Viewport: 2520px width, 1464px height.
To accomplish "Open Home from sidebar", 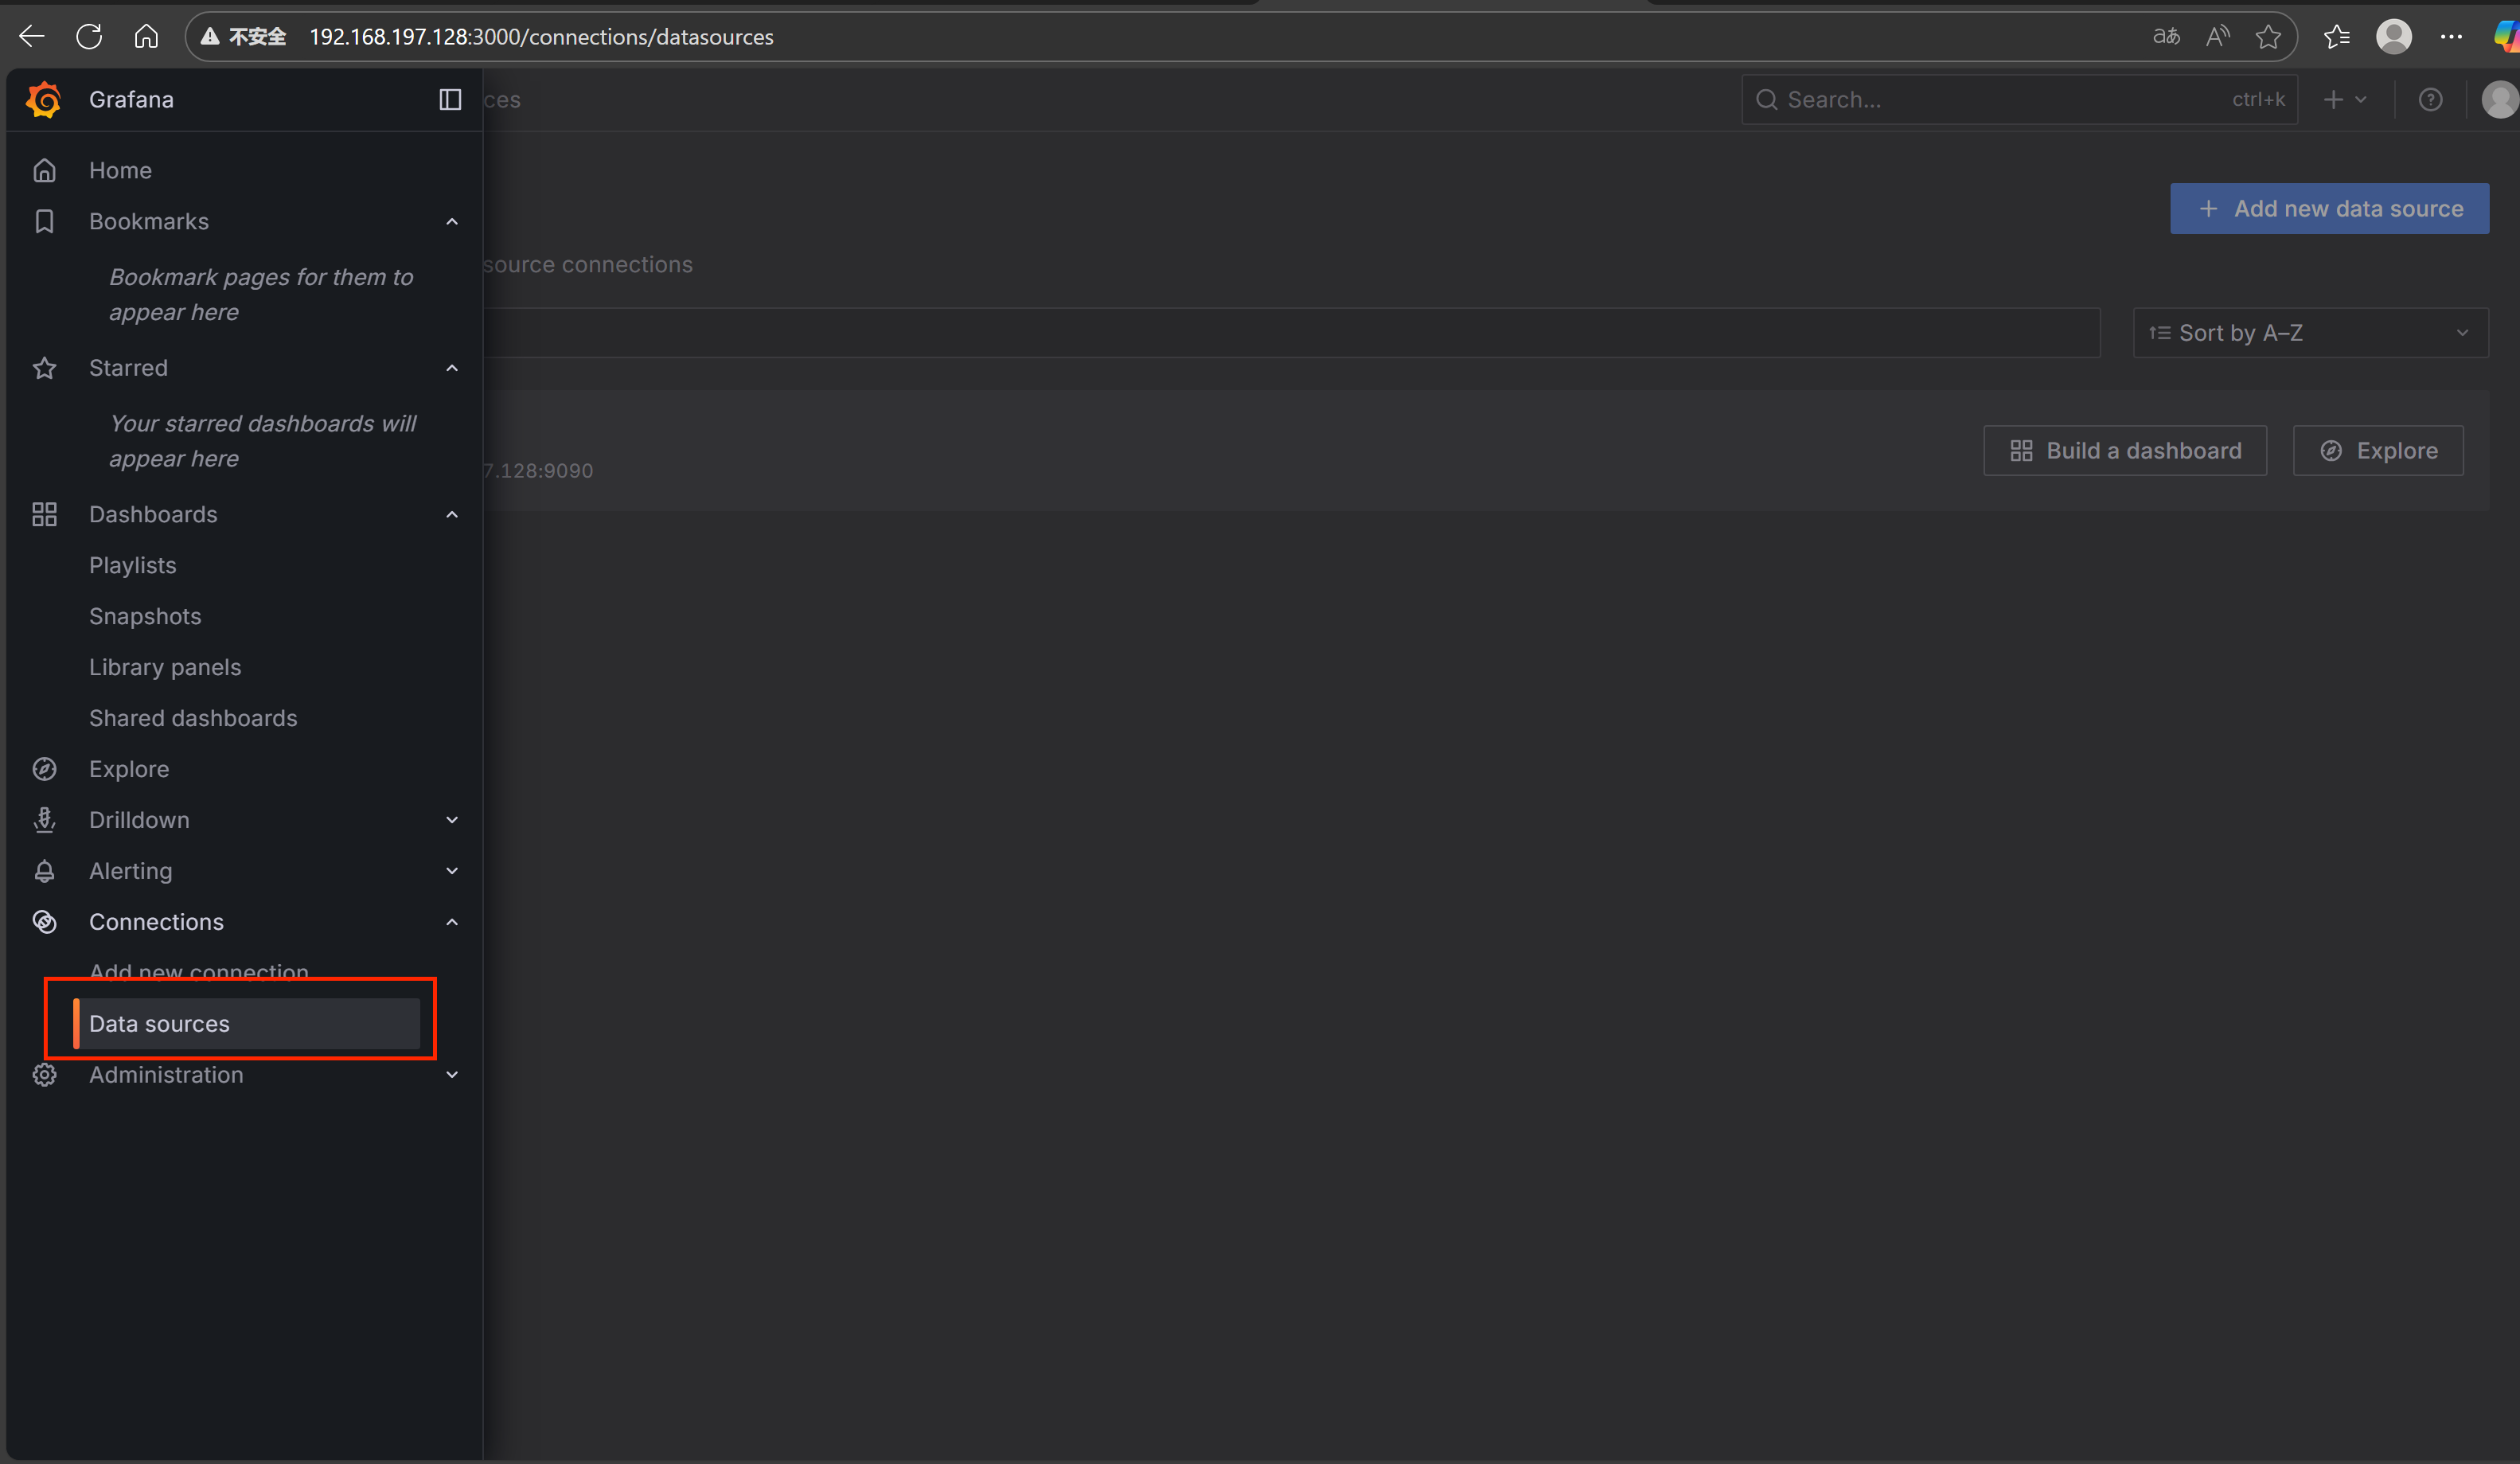I will (x=120, y=170).
